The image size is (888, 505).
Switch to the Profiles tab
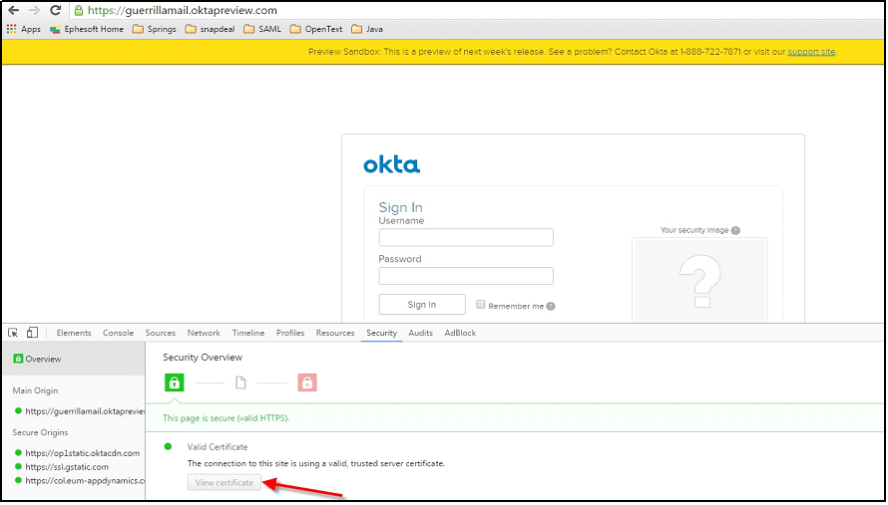[x=290, y=333]
